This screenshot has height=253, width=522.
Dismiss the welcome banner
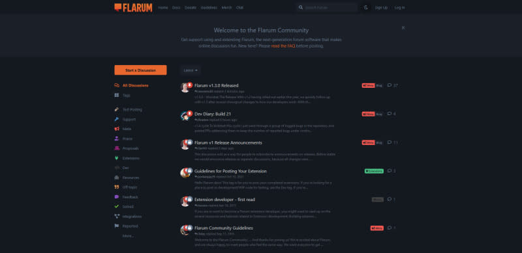pos(403,28)
